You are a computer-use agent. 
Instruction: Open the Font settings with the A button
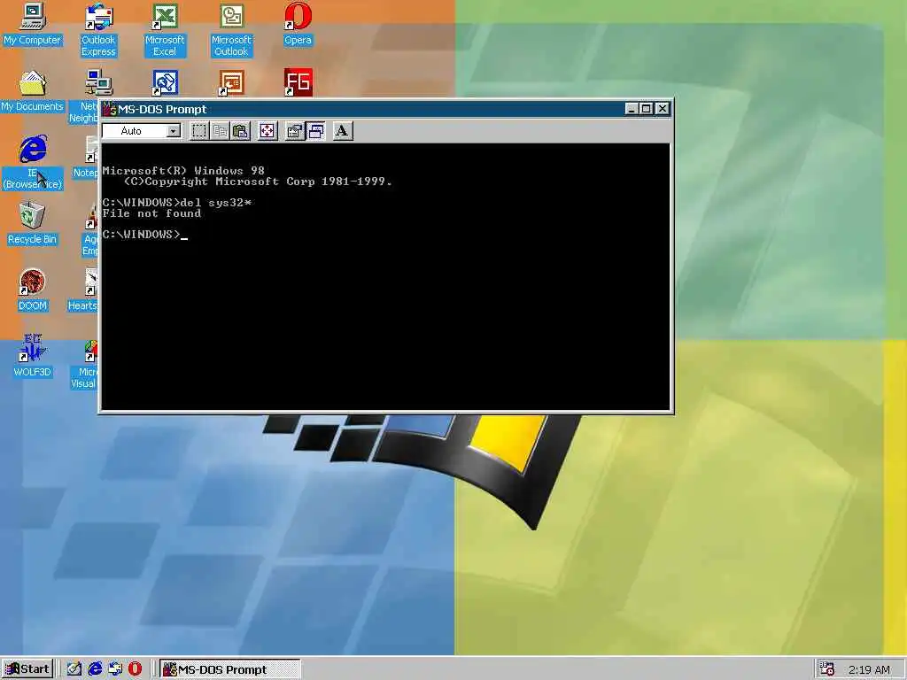click(x=343, y=131)
